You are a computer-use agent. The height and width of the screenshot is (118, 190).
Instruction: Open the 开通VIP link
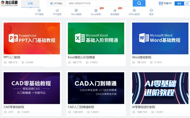pyautogui.click(x=167, y=3)
